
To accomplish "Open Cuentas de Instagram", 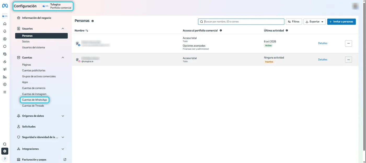I will [x=34, y=94].
